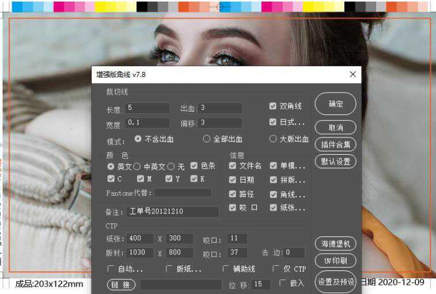Open the 插件合集 plugin collection
The width and height of the screenshot is (436, 294).
click(x=335, y=144)
